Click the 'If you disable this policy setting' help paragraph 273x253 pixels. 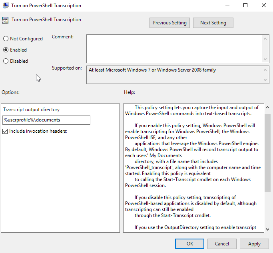pyautogui.click(x=191, y=207)
